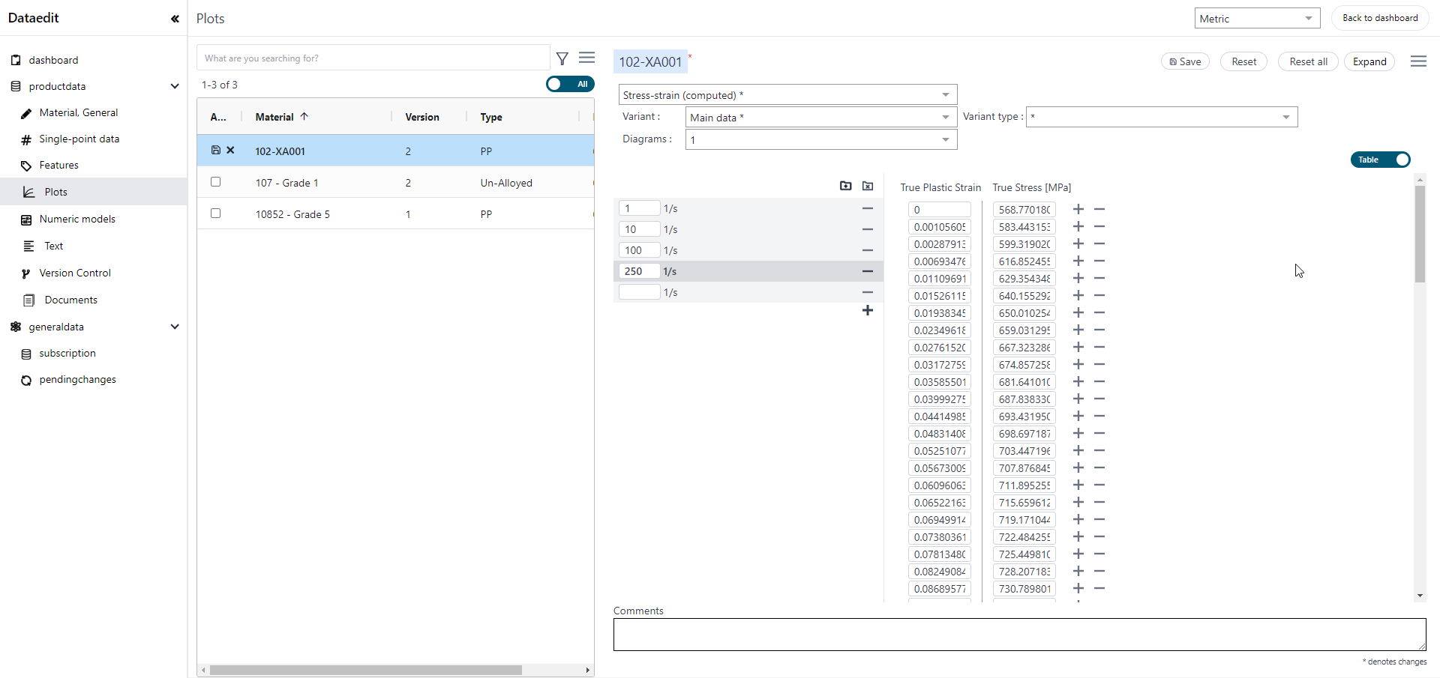Open Numeric models in sidebar

click(77, 219)
